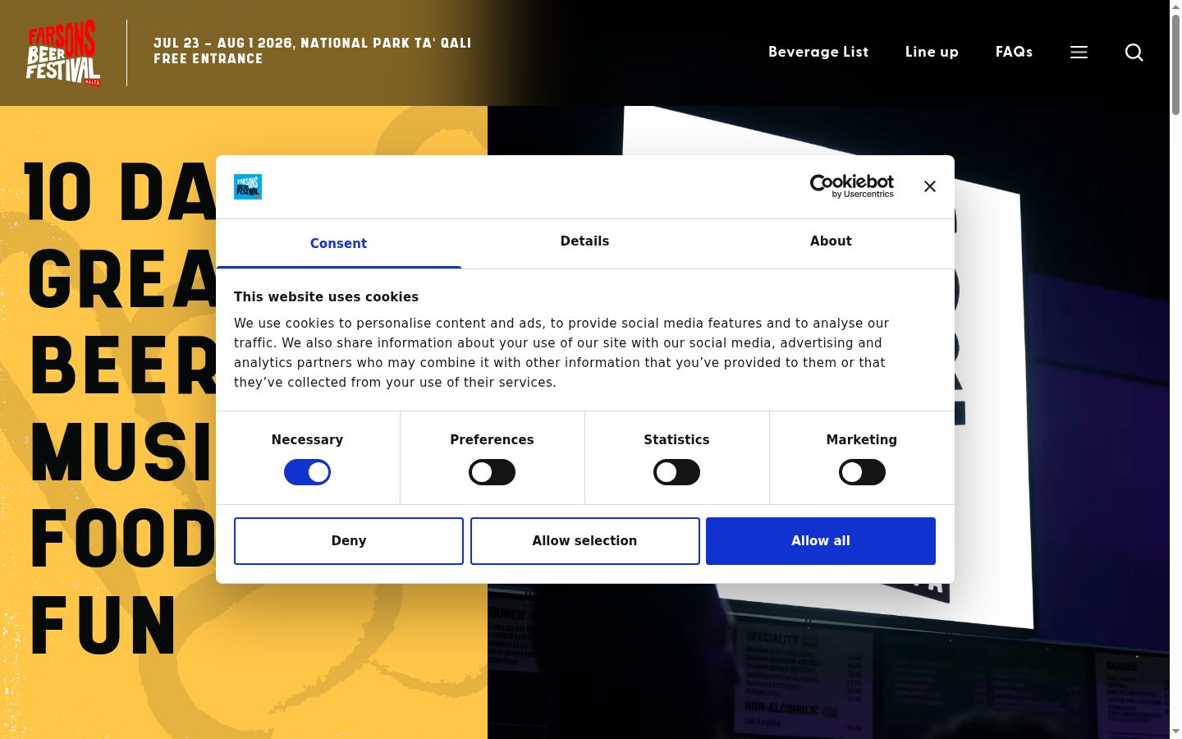Enable the Statistics cookies switch
The image size is (1182, 739).
pyautogui.click(x=676, y=472)
